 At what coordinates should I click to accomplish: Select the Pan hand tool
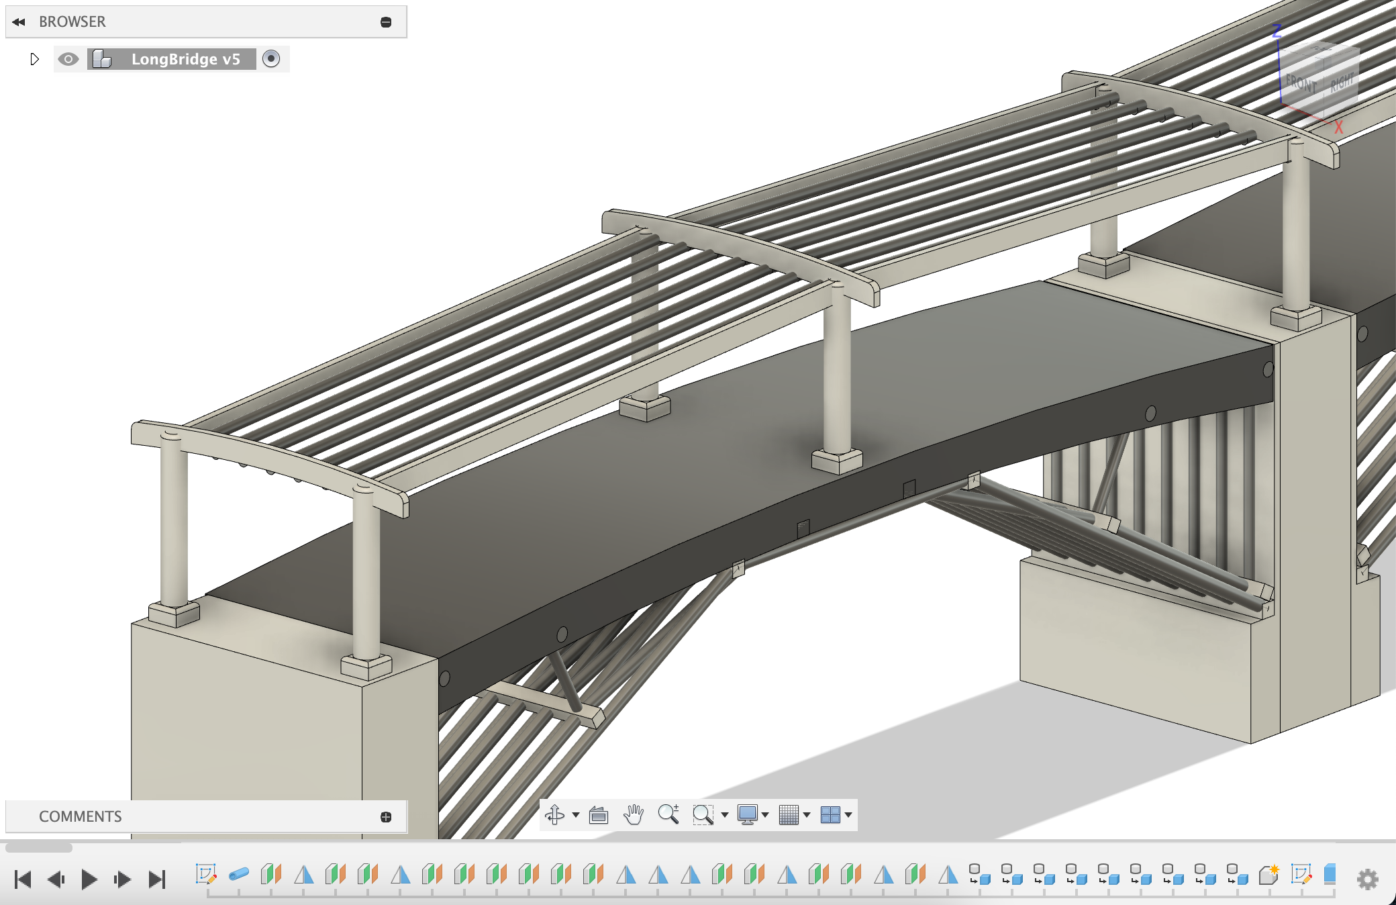633,814
